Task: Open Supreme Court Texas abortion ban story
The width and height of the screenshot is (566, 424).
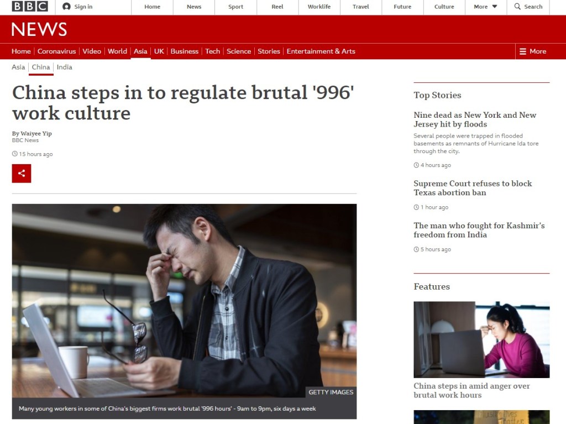Action: click(x=473, y=188)
